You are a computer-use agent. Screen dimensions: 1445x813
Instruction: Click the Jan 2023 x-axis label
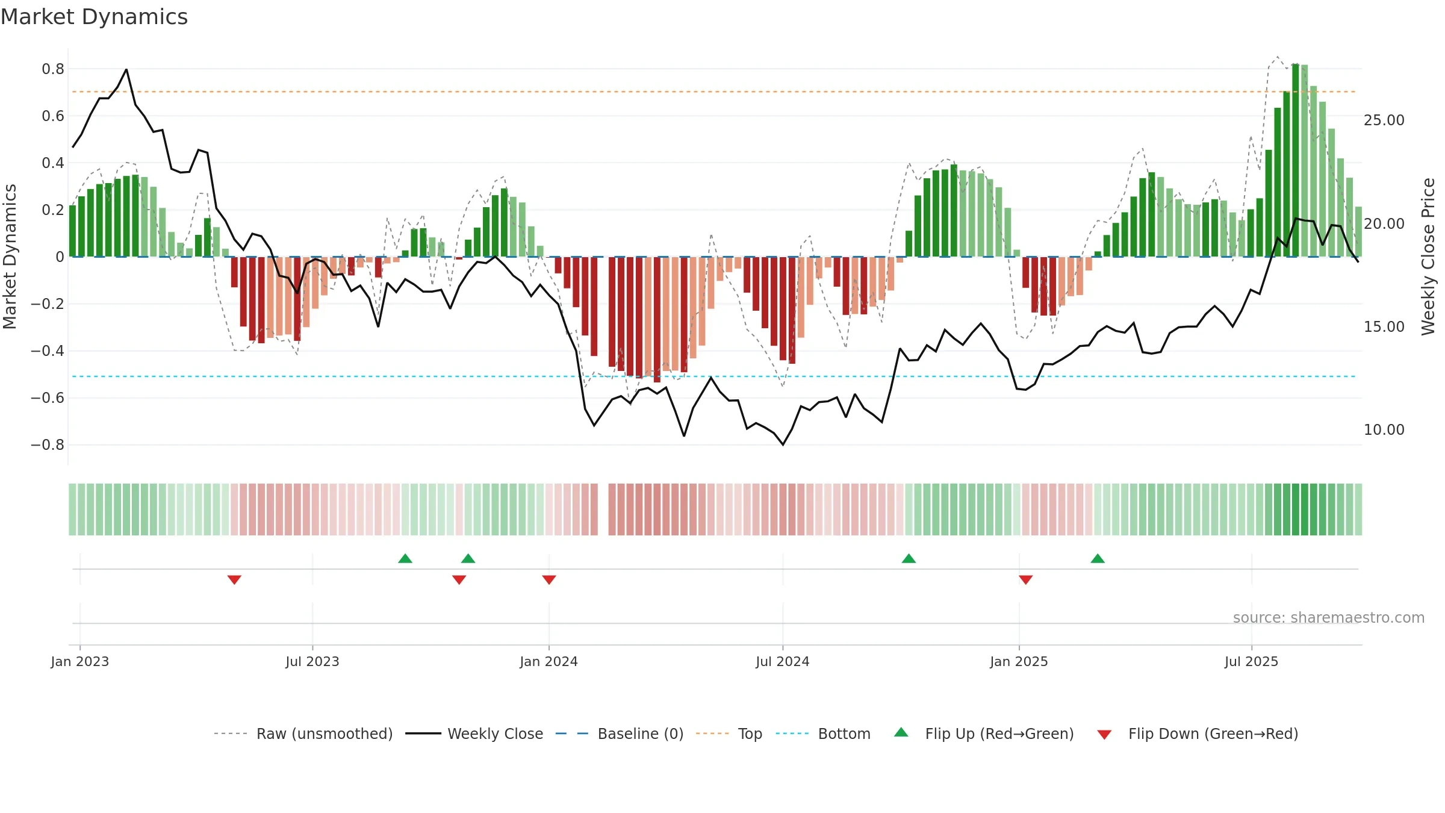[x=80, y=661]
